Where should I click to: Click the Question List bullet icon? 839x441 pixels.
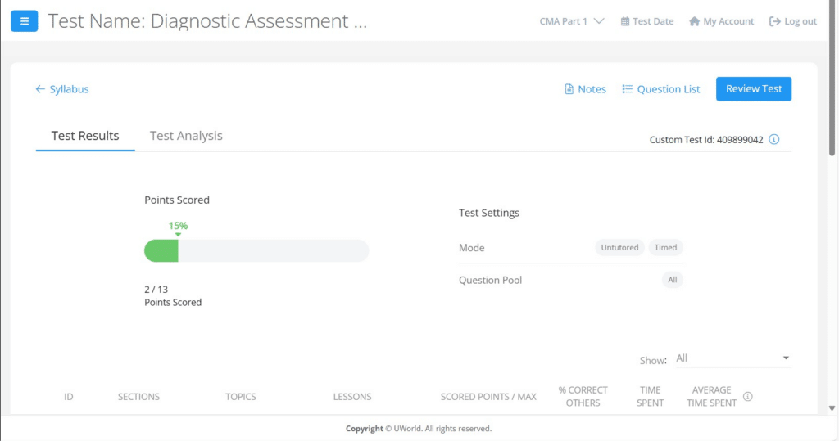tap(627, 89)
